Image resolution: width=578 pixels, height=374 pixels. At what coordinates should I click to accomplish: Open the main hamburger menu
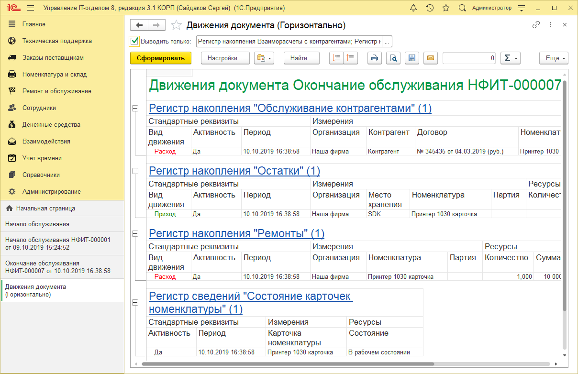30,7
